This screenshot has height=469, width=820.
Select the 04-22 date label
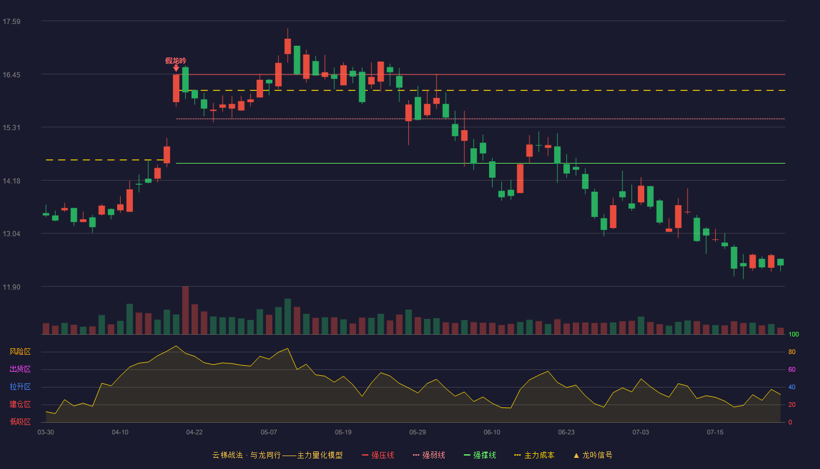194,432
